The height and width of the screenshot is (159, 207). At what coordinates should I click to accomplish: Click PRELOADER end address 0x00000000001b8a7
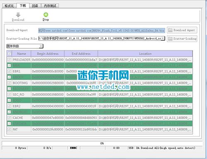81,60
